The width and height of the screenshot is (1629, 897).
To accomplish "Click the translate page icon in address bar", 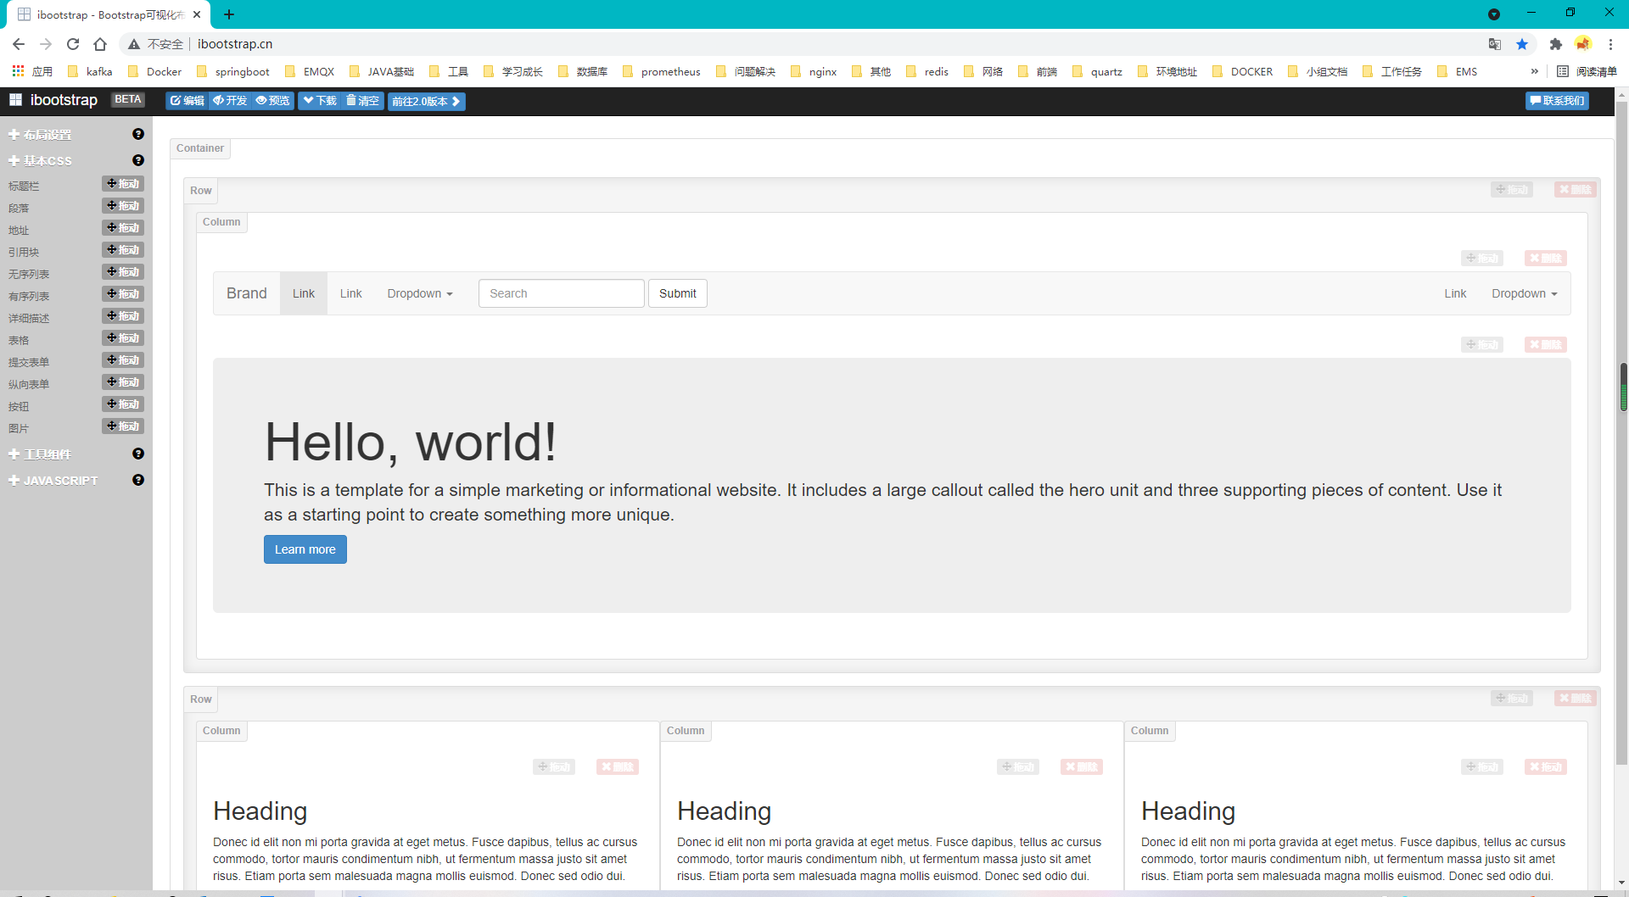I will [1495, 44].
